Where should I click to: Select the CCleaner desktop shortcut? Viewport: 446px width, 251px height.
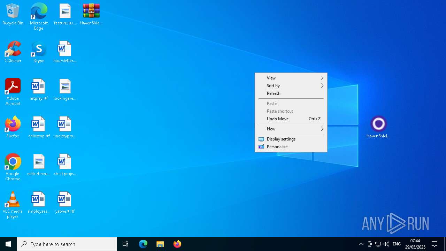point(13,52)
